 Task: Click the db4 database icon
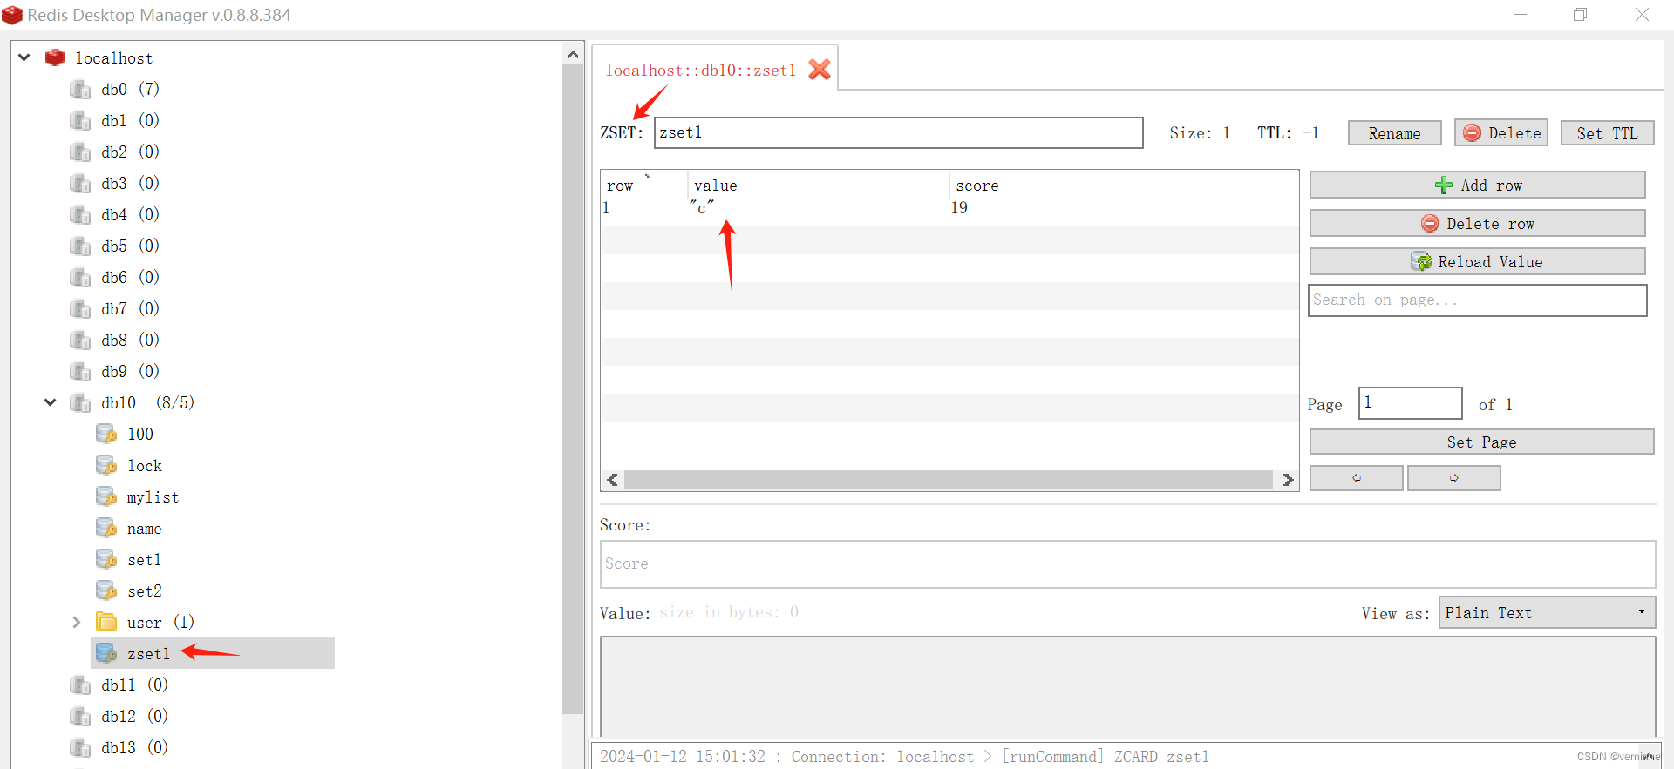pyautogui.click(x=80, y=214)
